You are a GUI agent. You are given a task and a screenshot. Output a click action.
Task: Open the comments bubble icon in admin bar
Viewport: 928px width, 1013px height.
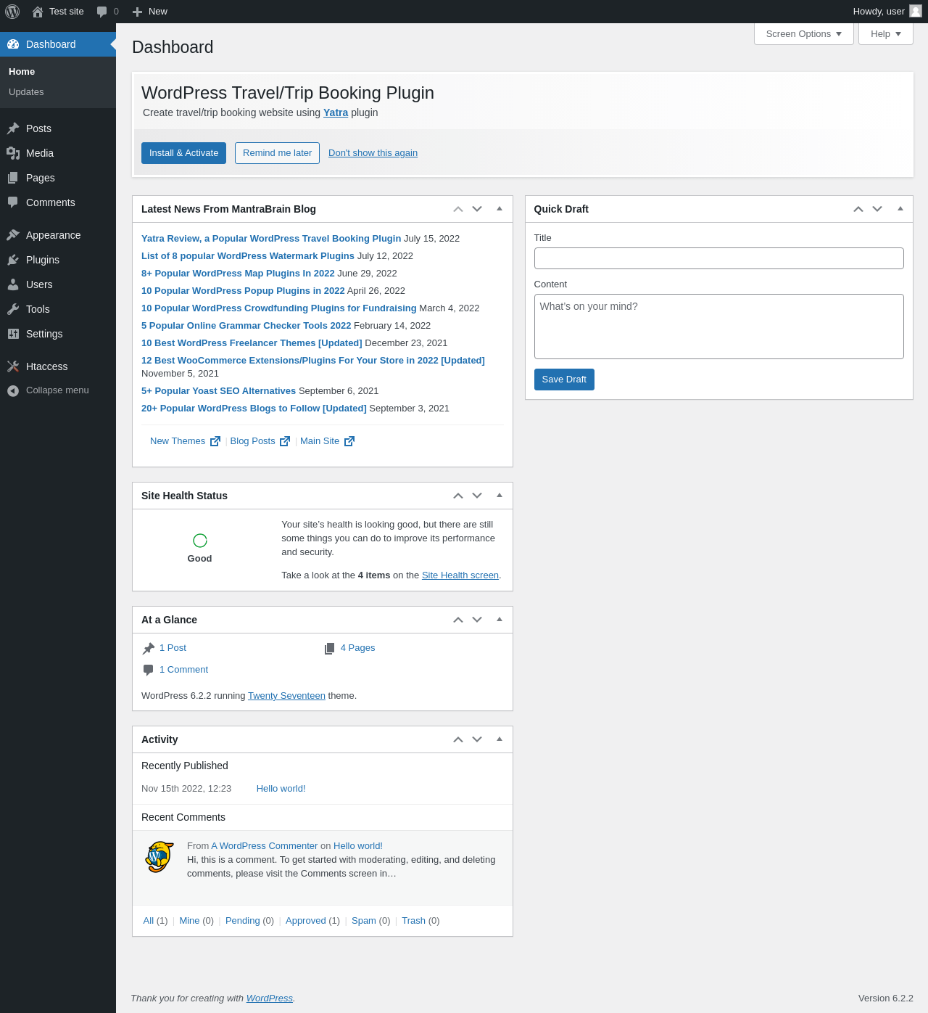pos(102,12)
